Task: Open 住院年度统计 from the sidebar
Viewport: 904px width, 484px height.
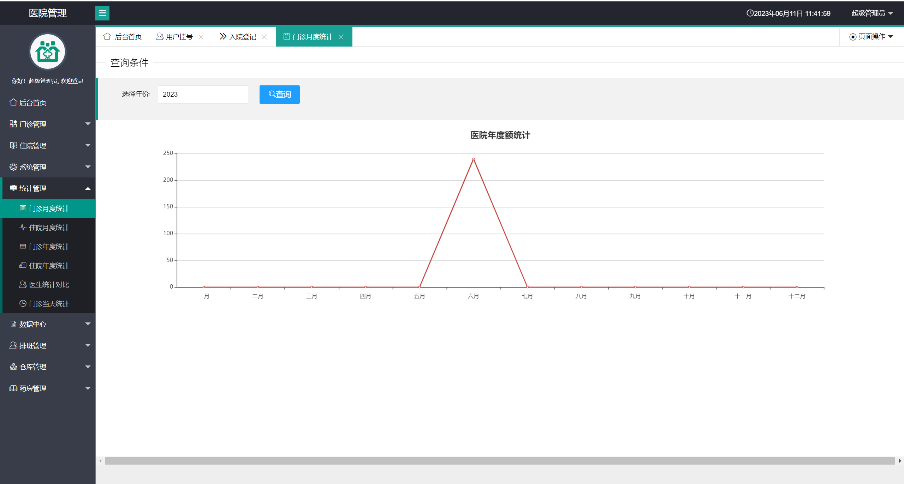Action: [49, 266]
